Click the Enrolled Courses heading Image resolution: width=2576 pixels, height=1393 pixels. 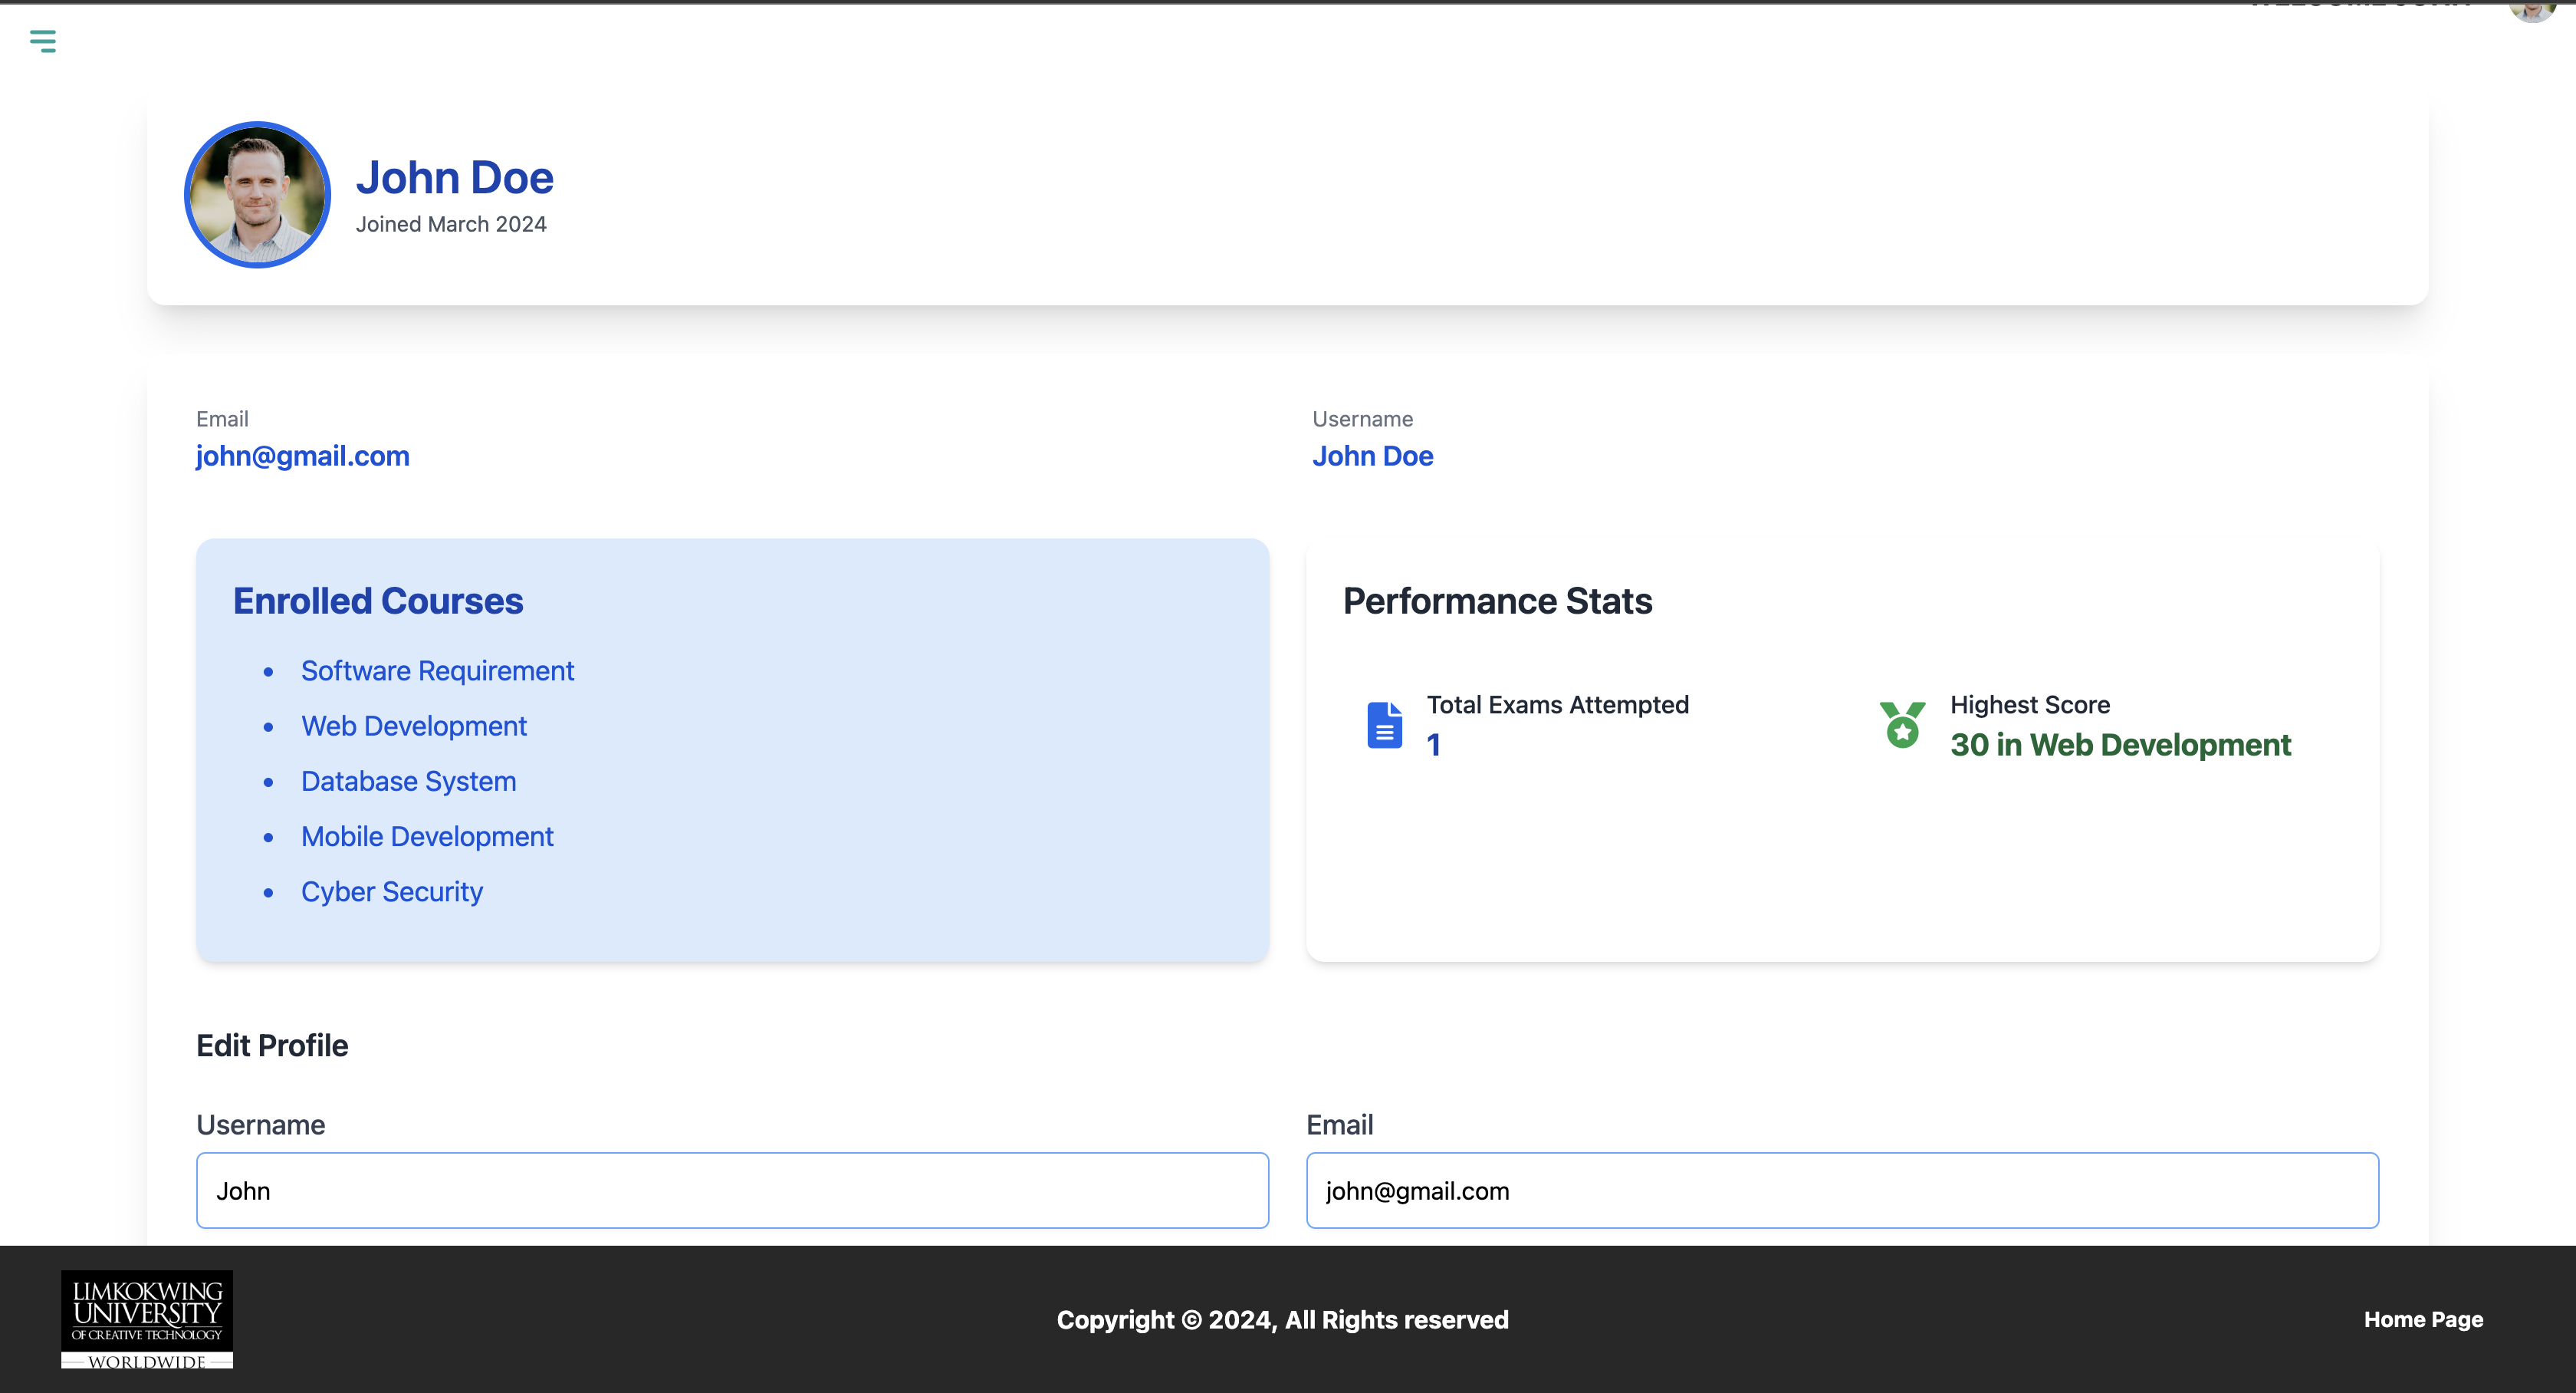click(378, 601)
